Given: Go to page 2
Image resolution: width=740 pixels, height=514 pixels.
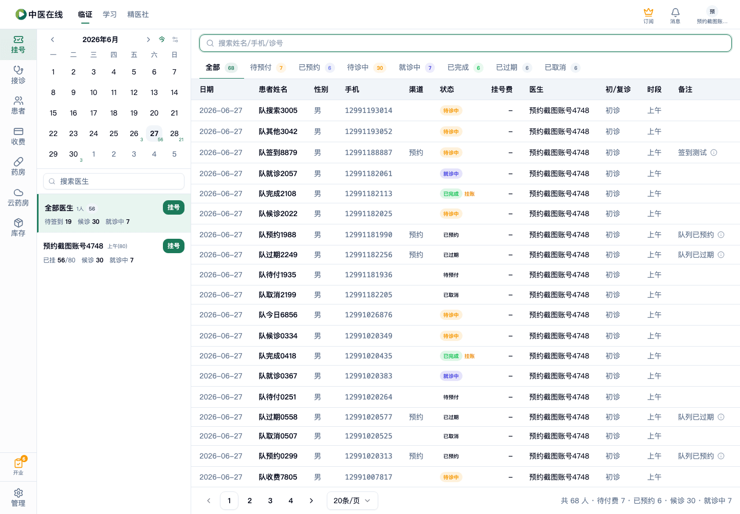Looking at the screenshot, I should (x=250, y=501).
